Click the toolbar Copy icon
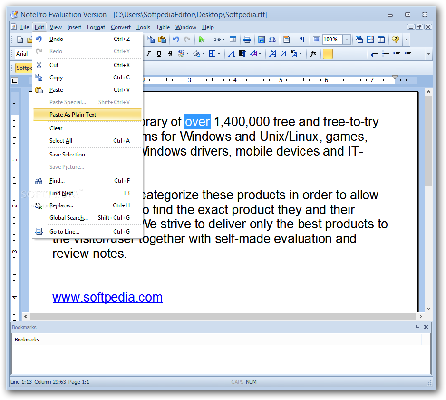Screen dimensions: 446x400 [151, 39]
